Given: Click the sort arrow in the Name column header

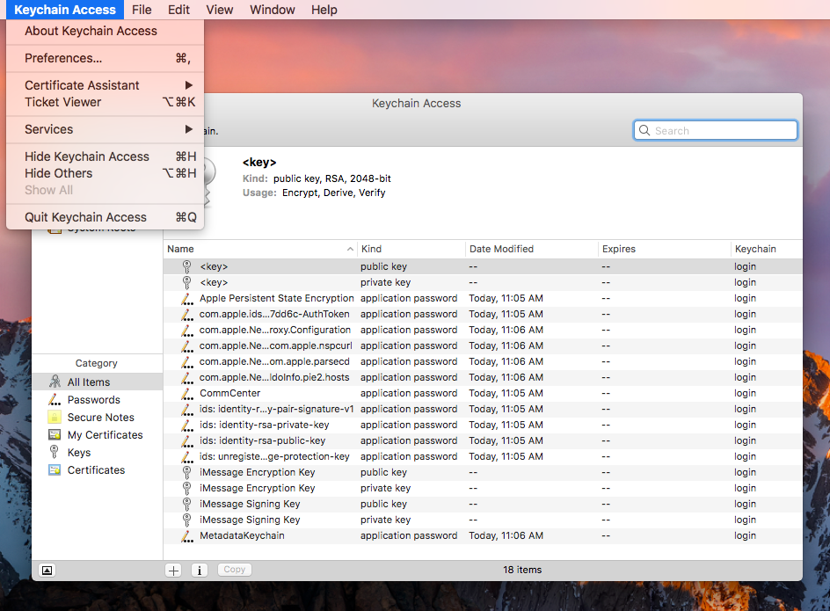Looking at the screenshot, I should click(x=350, y=249).
